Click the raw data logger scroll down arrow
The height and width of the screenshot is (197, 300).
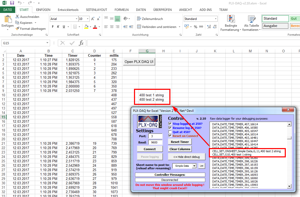tap(289, 186)
